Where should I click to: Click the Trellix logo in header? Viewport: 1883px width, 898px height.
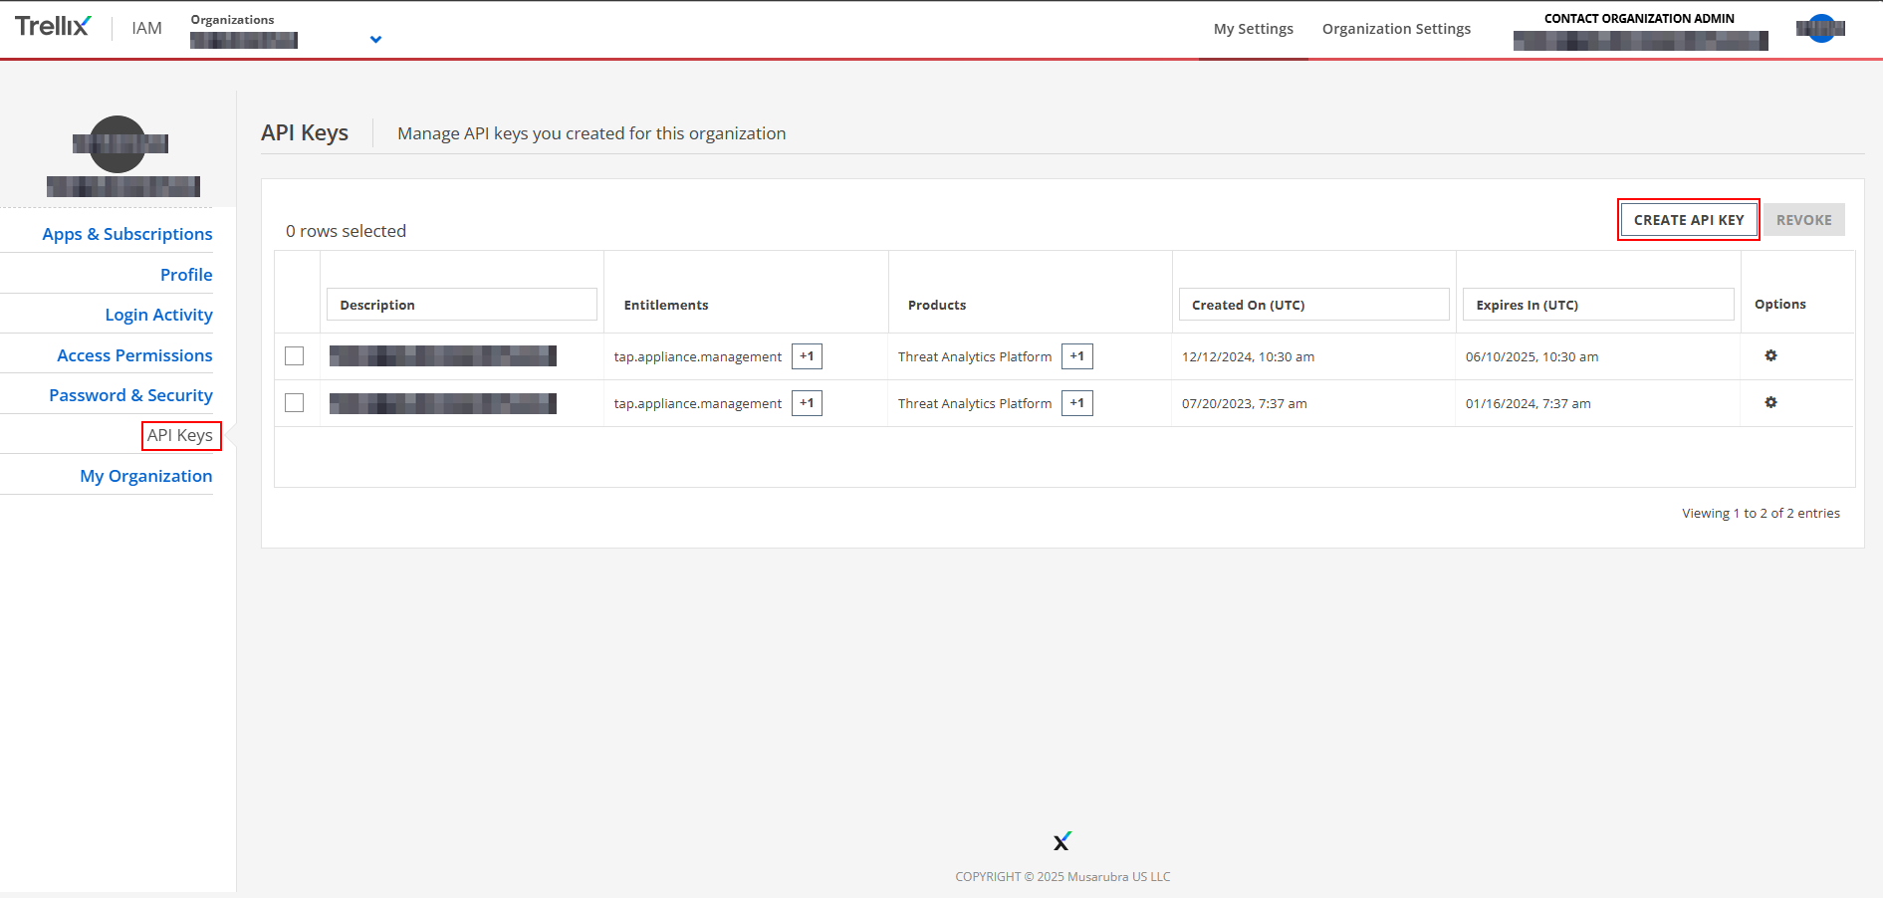coord(53,27)
